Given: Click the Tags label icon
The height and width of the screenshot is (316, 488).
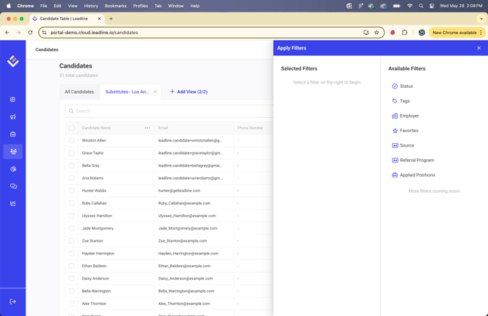Looking at the screenshot, I should click(395, 101).
